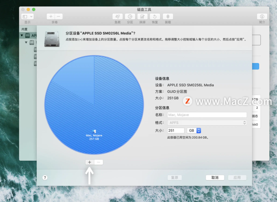Select the nested container disk icon in sidebar
Viewport: 277px width, 202px height.
(32, 42)
